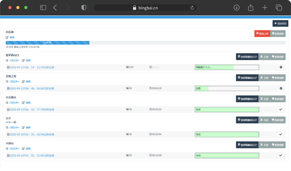Click the gear icon on 无锡工程 task row
The image size is (291, 171).
pos(281,88)
